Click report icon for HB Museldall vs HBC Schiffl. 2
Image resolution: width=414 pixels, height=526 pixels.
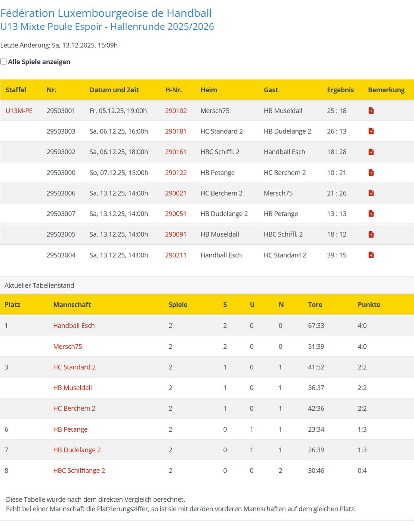tap(371, 235)
